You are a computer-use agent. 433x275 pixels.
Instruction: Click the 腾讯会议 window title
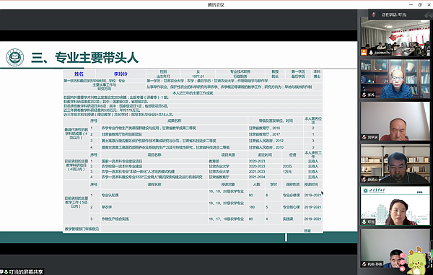click(x=216, y=5)
